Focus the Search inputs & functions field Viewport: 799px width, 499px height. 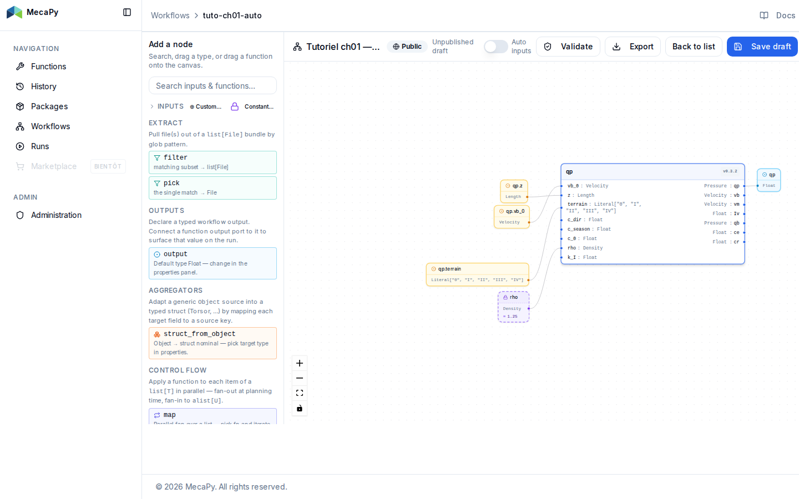pos(213,85)
